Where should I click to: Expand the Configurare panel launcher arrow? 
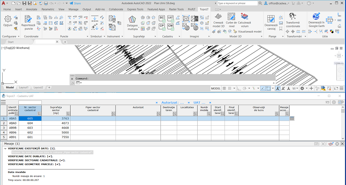(x=19, y=37)
